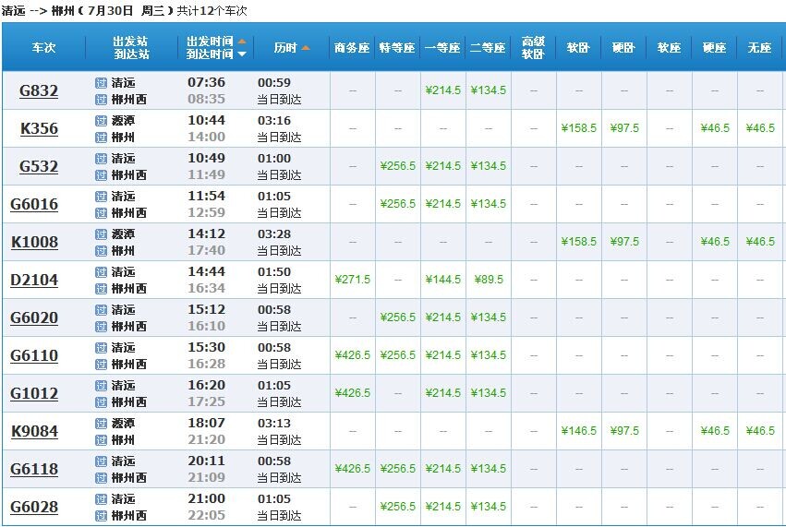Open train D2104 details link
This screenshot has width=786, height=527.
pyautogui.click(x=34, y=280)
